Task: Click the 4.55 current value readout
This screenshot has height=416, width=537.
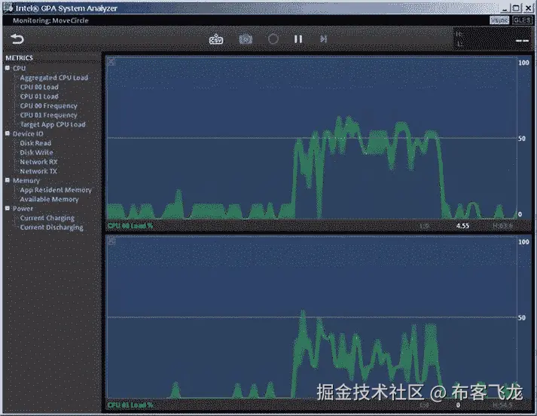Action: click(462, 226)
